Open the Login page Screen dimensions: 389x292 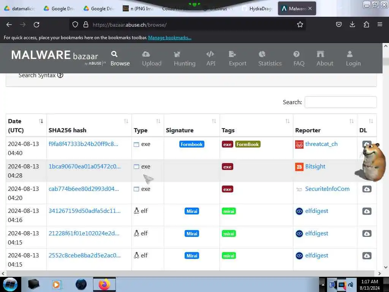point(353,59)
